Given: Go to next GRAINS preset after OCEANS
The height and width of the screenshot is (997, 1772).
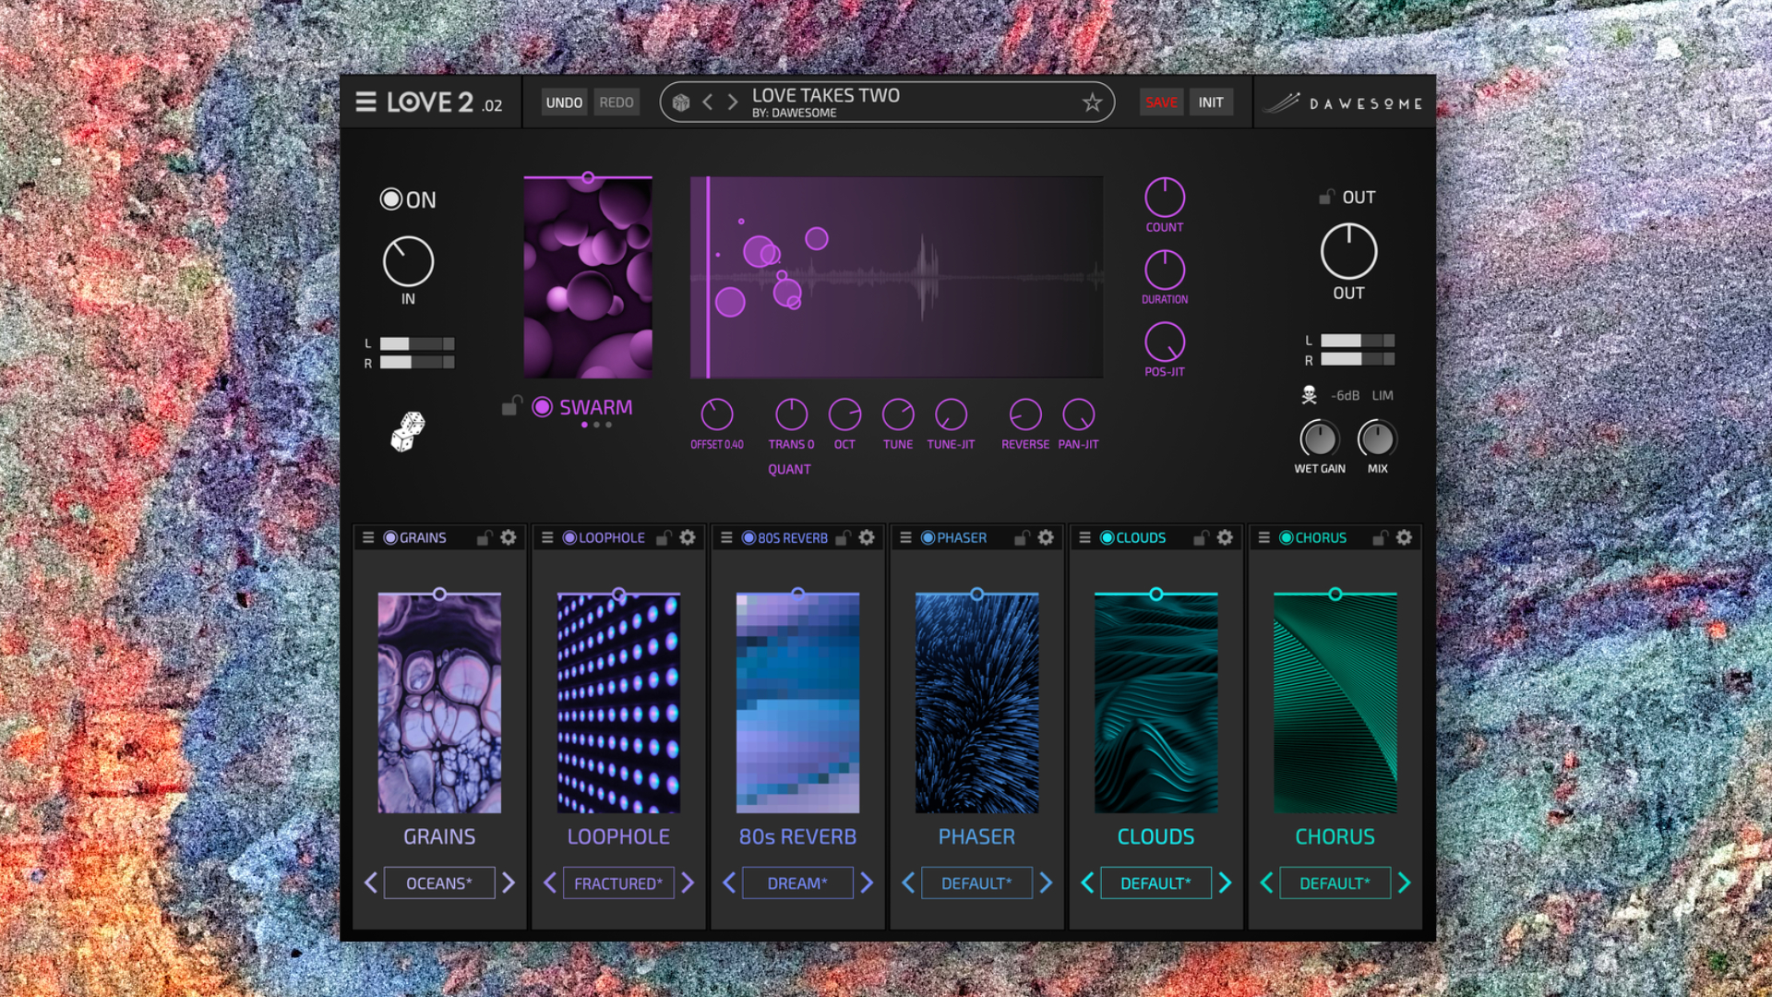Looking at the screenshot, I should (x=509, y=883).
